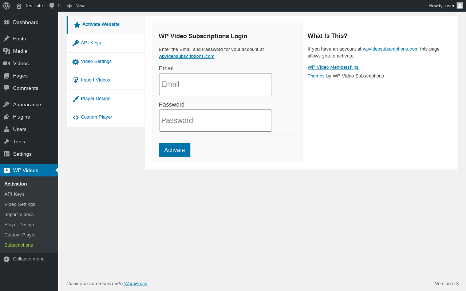Switch to the Import Videos tab
466x291 pixels.
[x=106, y=80]
